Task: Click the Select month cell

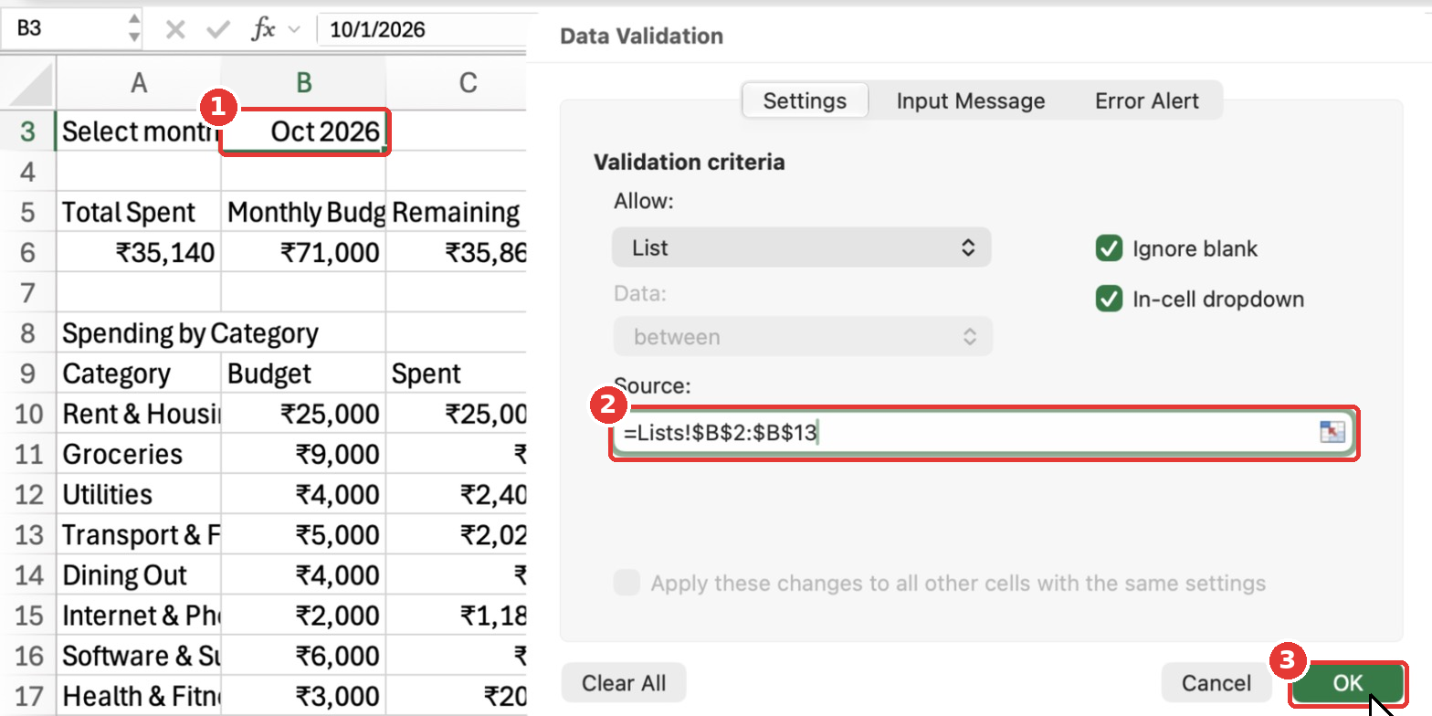Action: (139, 132)
